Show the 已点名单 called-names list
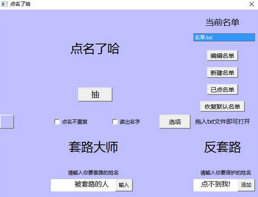 (x=222, y=90)
